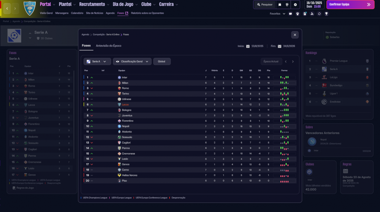Select Lecce row in the table

(190, 105)
